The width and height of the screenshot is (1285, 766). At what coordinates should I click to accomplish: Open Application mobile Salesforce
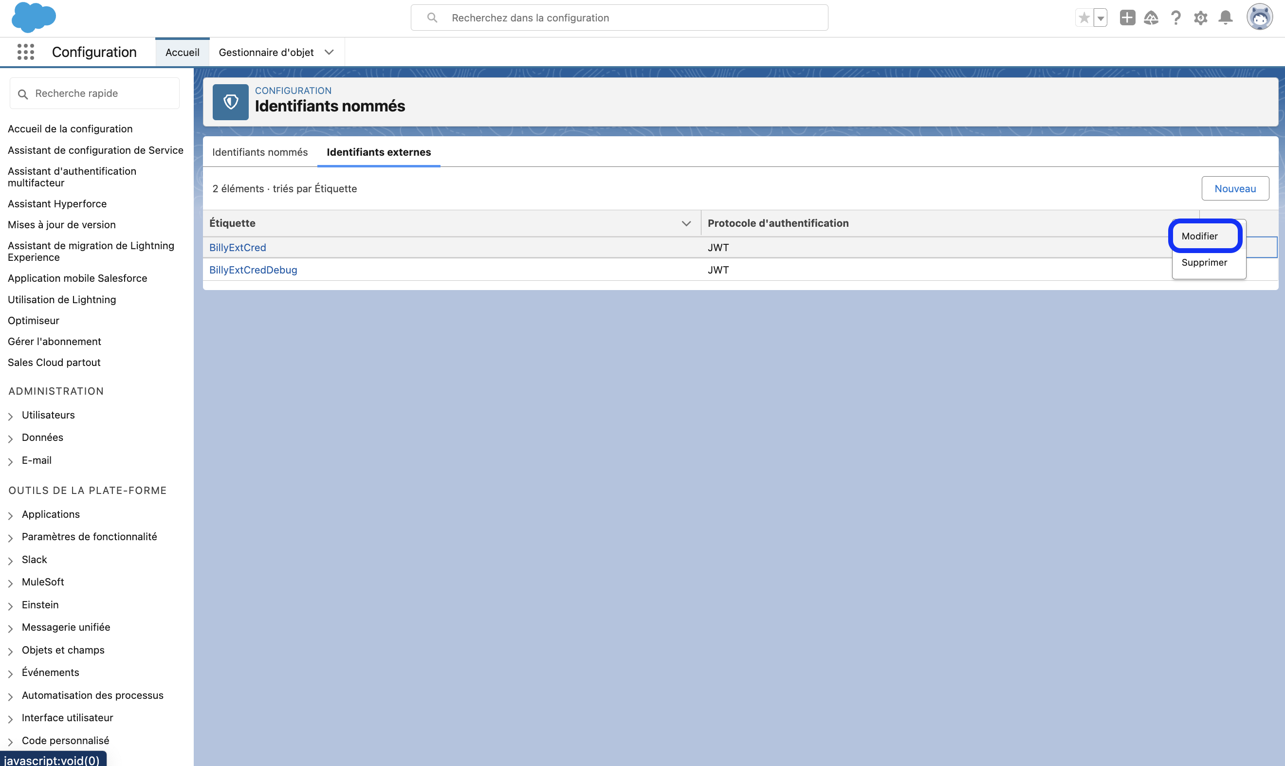click(x=77, y=278)
